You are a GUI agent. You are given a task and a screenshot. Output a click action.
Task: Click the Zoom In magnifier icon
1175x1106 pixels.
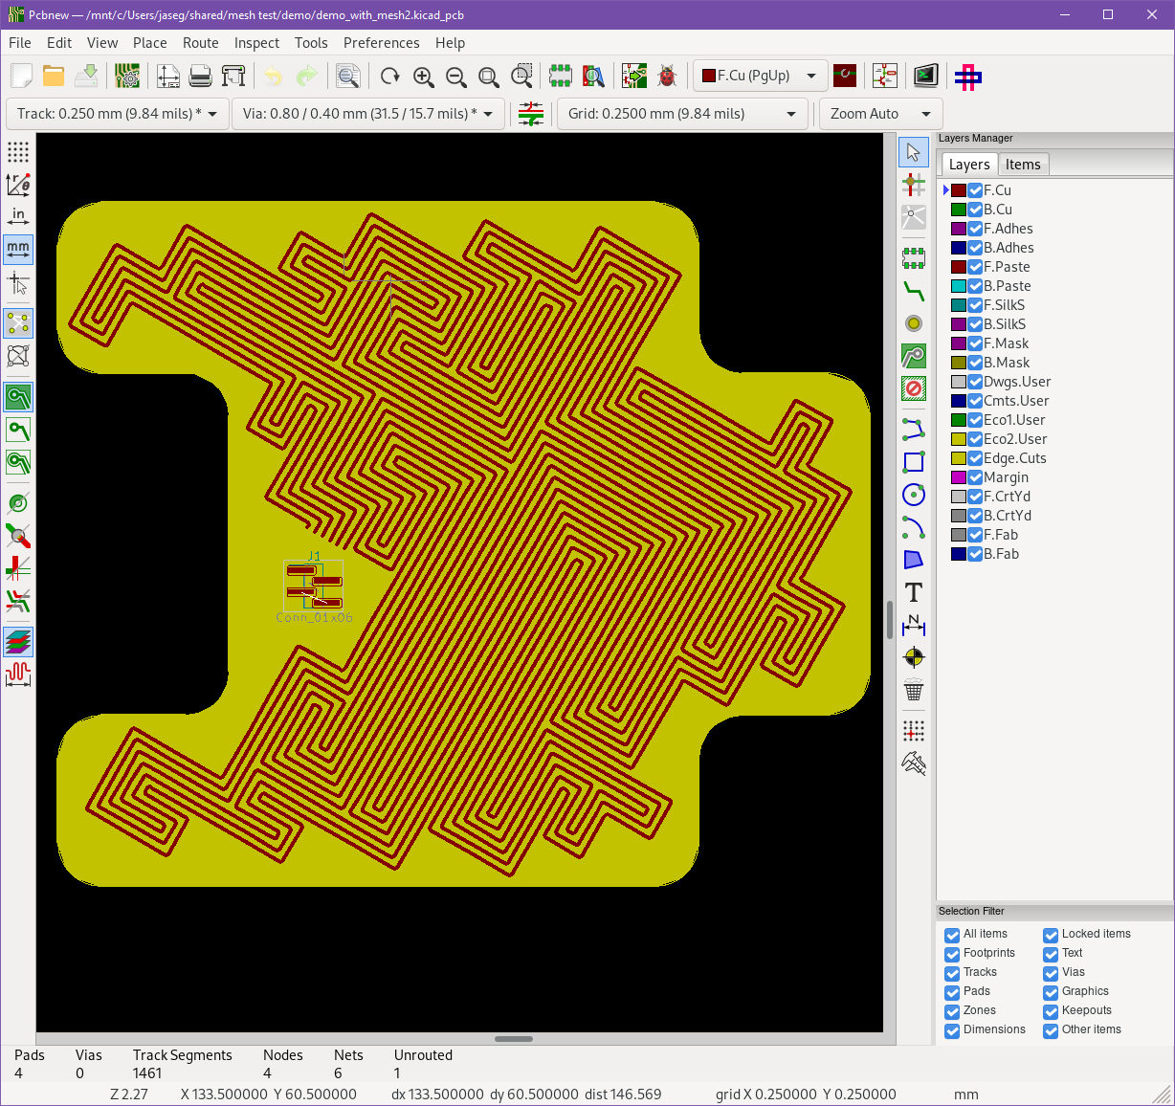pyautogui.click(x=423, y=77)
